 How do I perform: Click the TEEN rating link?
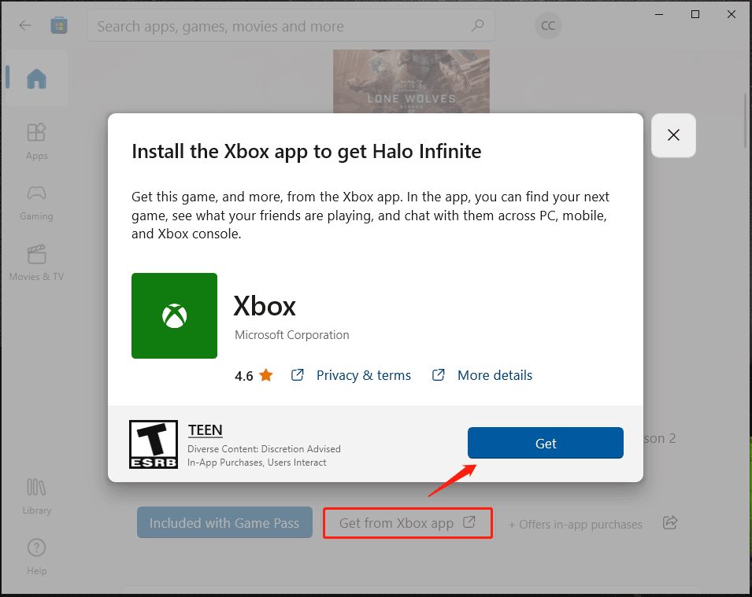[x=206, y=429]
